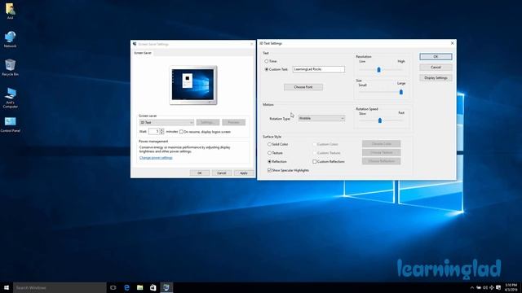Increase the Wait minutes stepper
522x293 pixels.
[x=162, y=130]
